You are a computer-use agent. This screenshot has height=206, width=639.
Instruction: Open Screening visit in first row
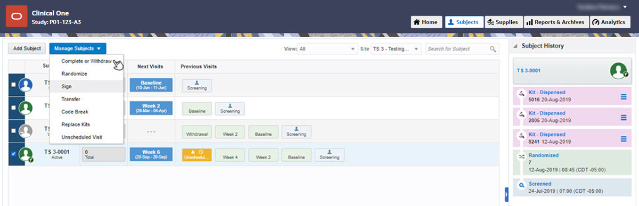(197, 85)
